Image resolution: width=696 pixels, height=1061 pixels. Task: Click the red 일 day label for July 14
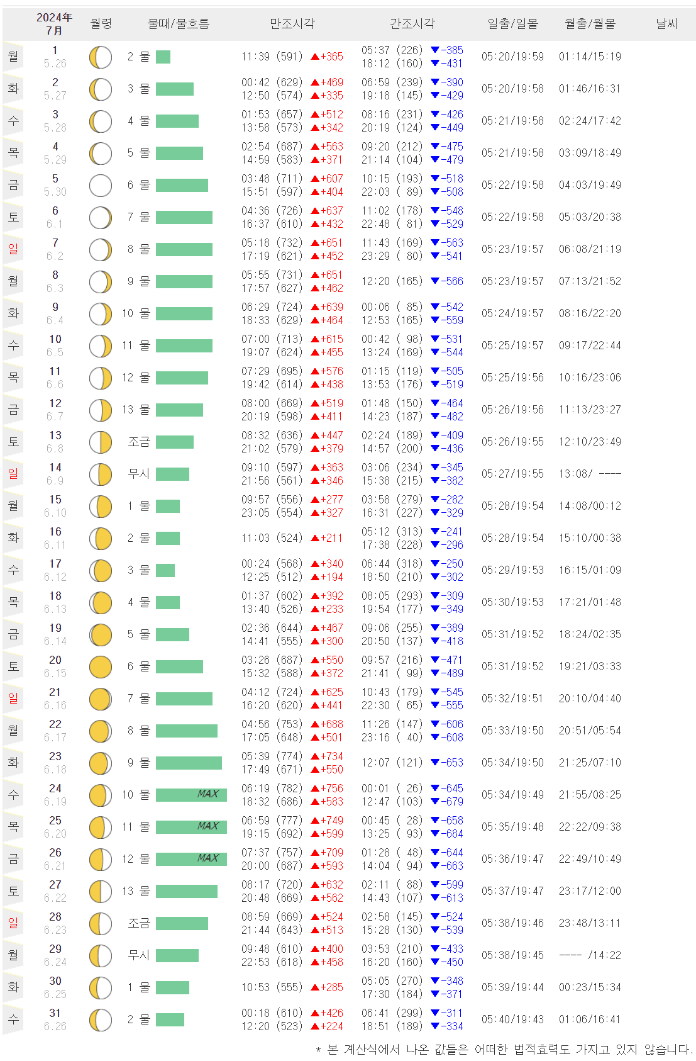click(13, 474)
